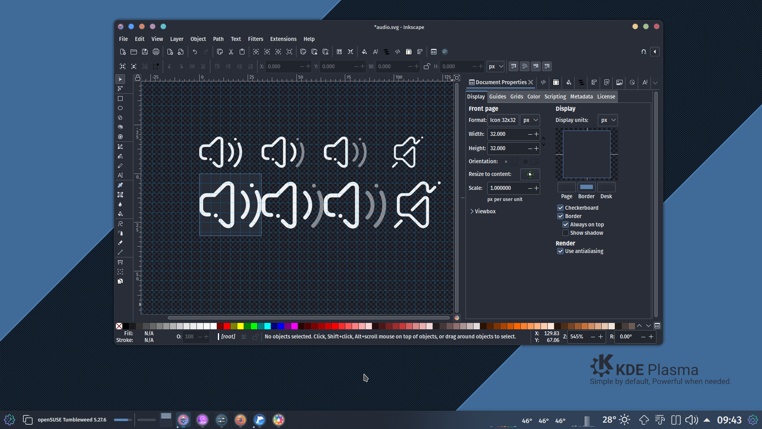Image resolution: width=762 pixels, height=429 pixels.
Task: Pick the yellow palette swatch
Action: point(241,326)
